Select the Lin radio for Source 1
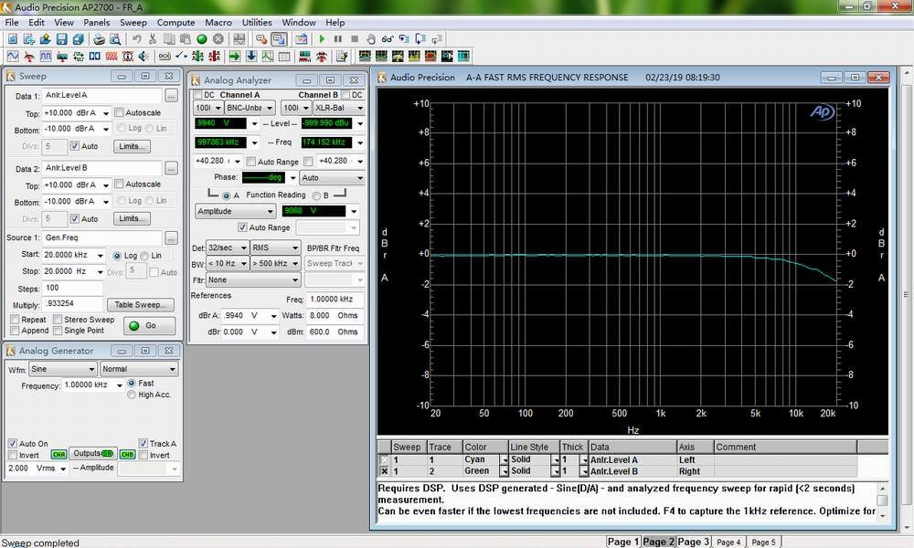 (144, 256)
